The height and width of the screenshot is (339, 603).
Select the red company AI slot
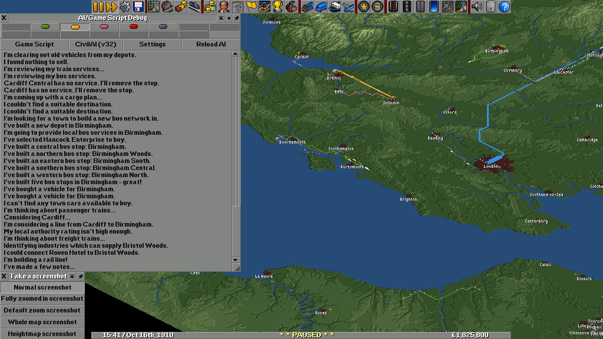pos(134,26)
